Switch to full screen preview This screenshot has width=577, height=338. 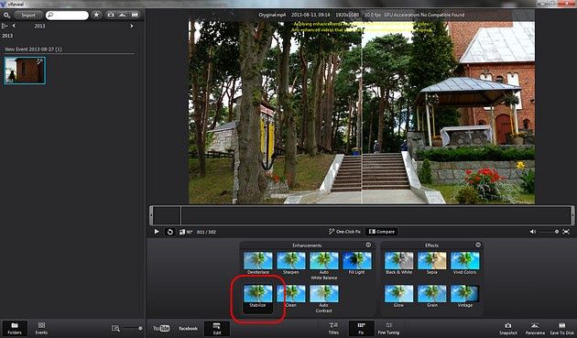566,232
